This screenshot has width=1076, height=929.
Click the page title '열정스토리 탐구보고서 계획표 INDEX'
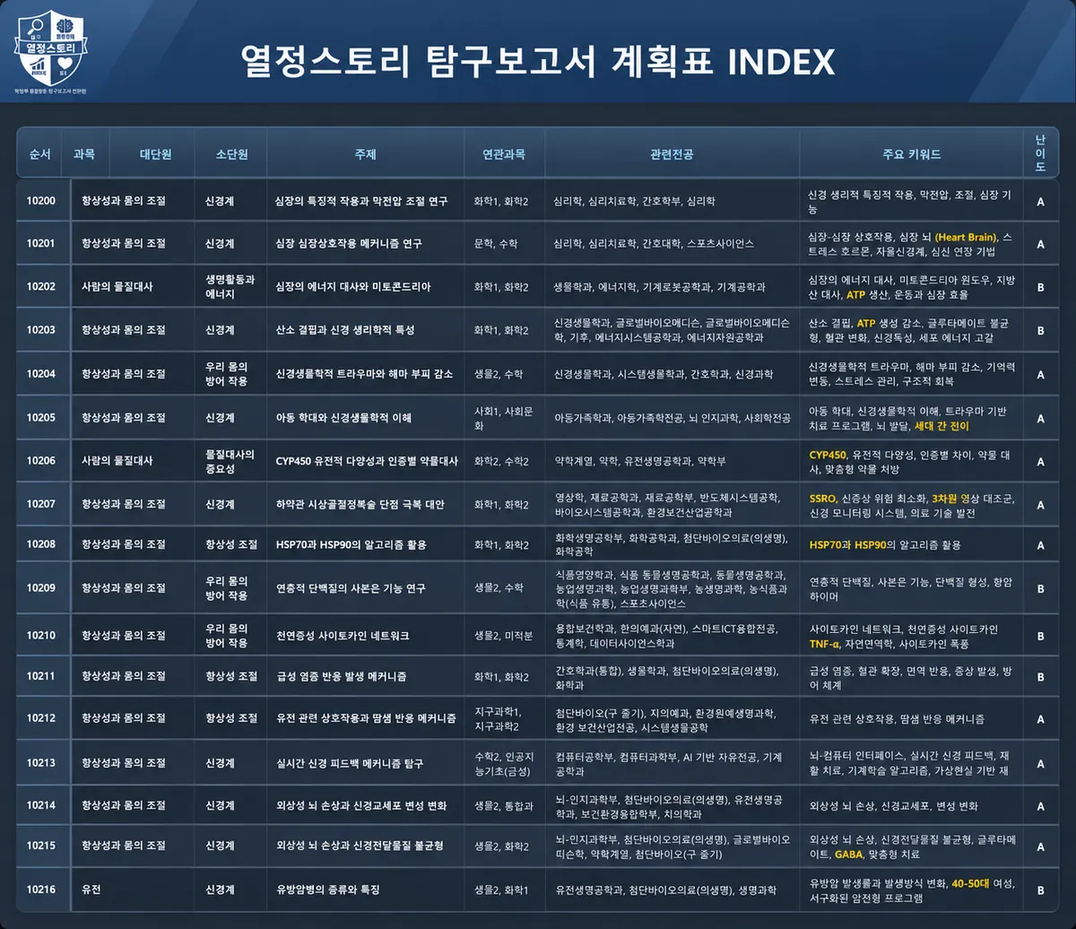[x=537, y=62]
